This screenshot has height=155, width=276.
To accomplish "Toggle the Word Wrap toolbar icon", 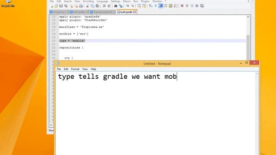I will [151, 6].
